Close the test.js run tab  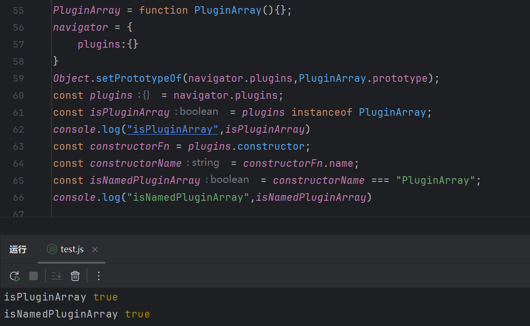(x=95, y=249)
